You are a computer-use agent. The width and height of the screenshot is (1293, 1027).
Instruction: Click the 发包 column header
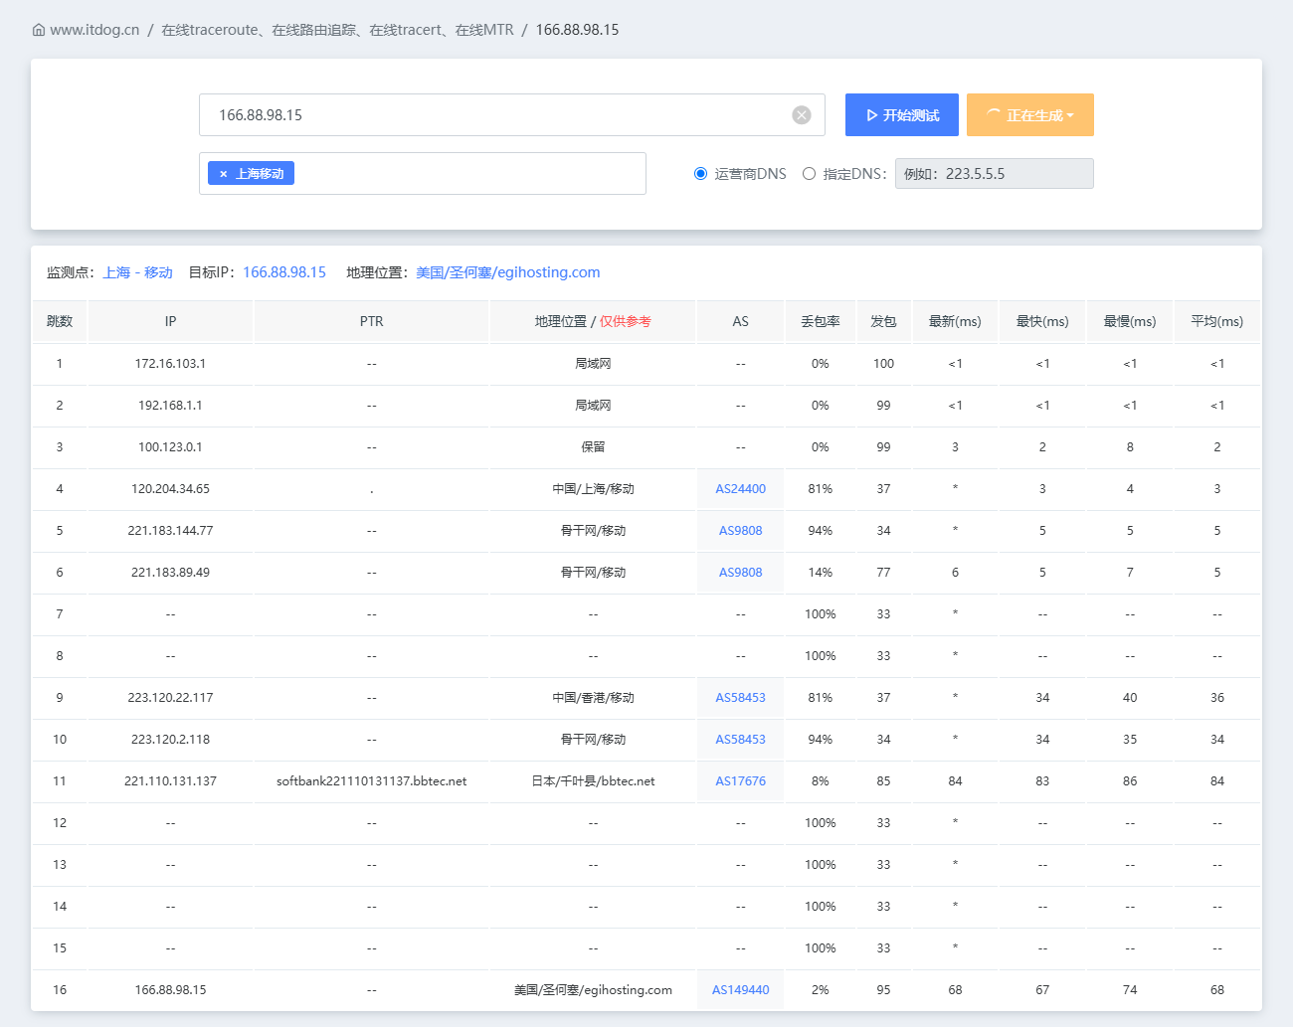click(883, 321)
